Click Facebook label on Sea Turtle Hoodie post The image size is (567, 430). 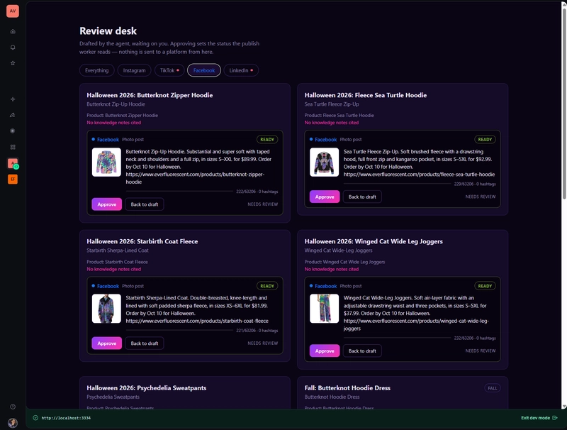(325, 139)
